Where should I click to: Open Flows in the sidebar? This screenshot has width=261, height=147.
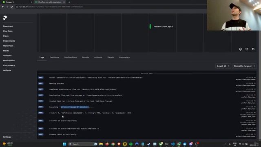(6, 36)
